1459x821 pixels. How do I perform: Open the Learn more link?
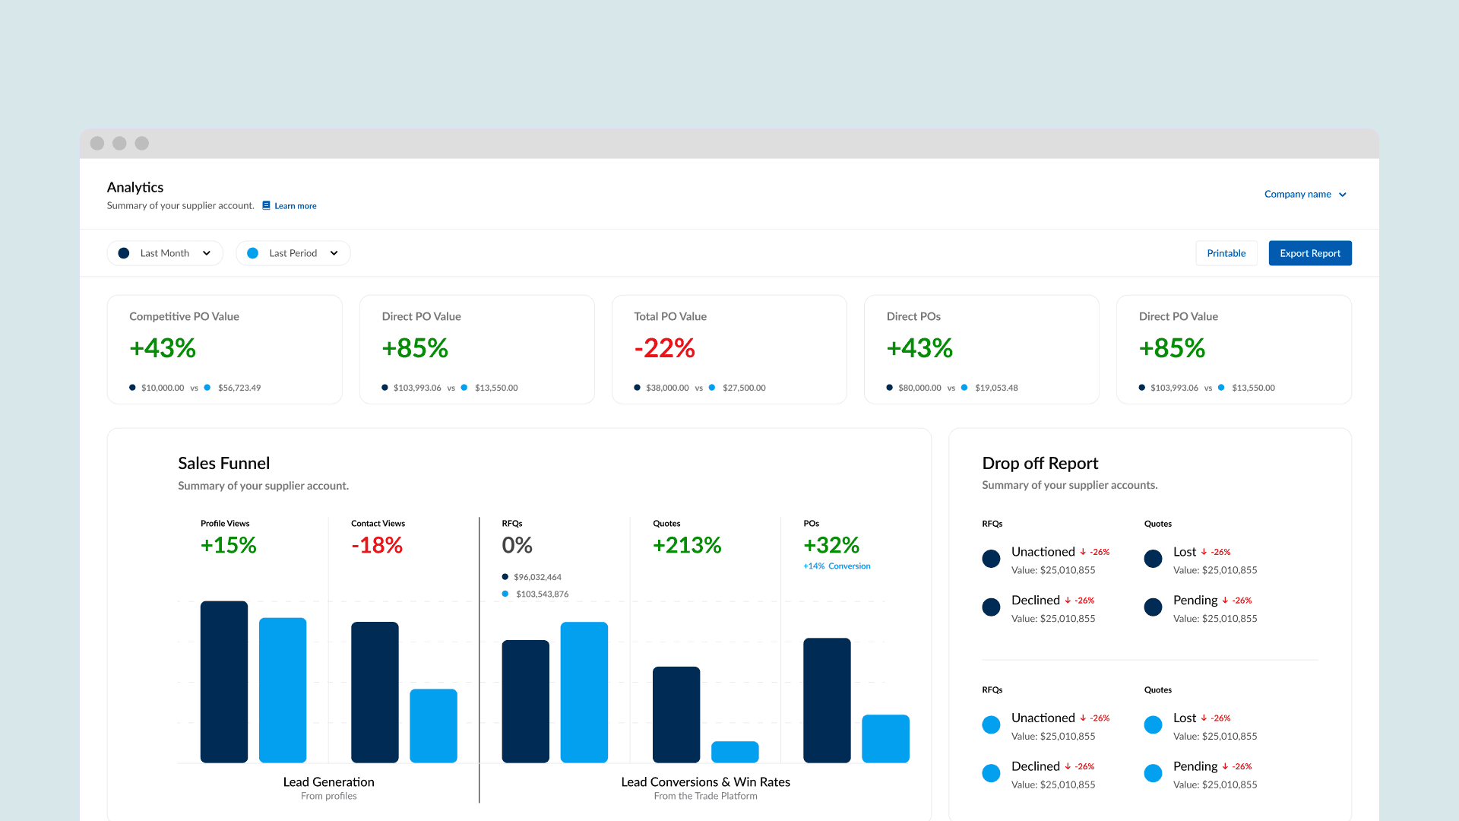click(295, 206)
